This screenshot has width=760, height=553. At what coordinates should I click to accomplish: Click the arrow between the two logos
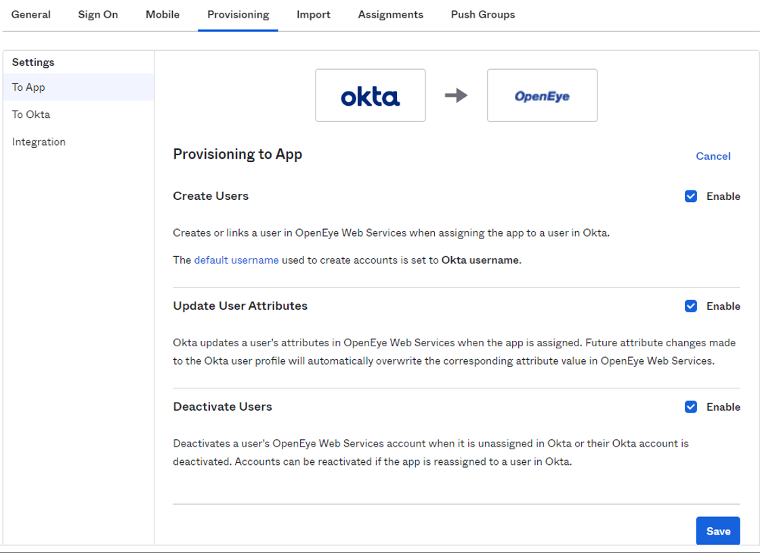456,96
